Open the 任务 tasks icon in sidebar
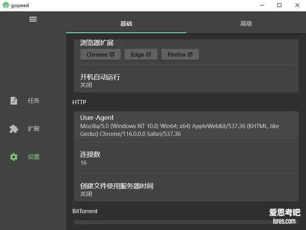The height and width of the screenshot is (230, 306). (x=14, y=101)
